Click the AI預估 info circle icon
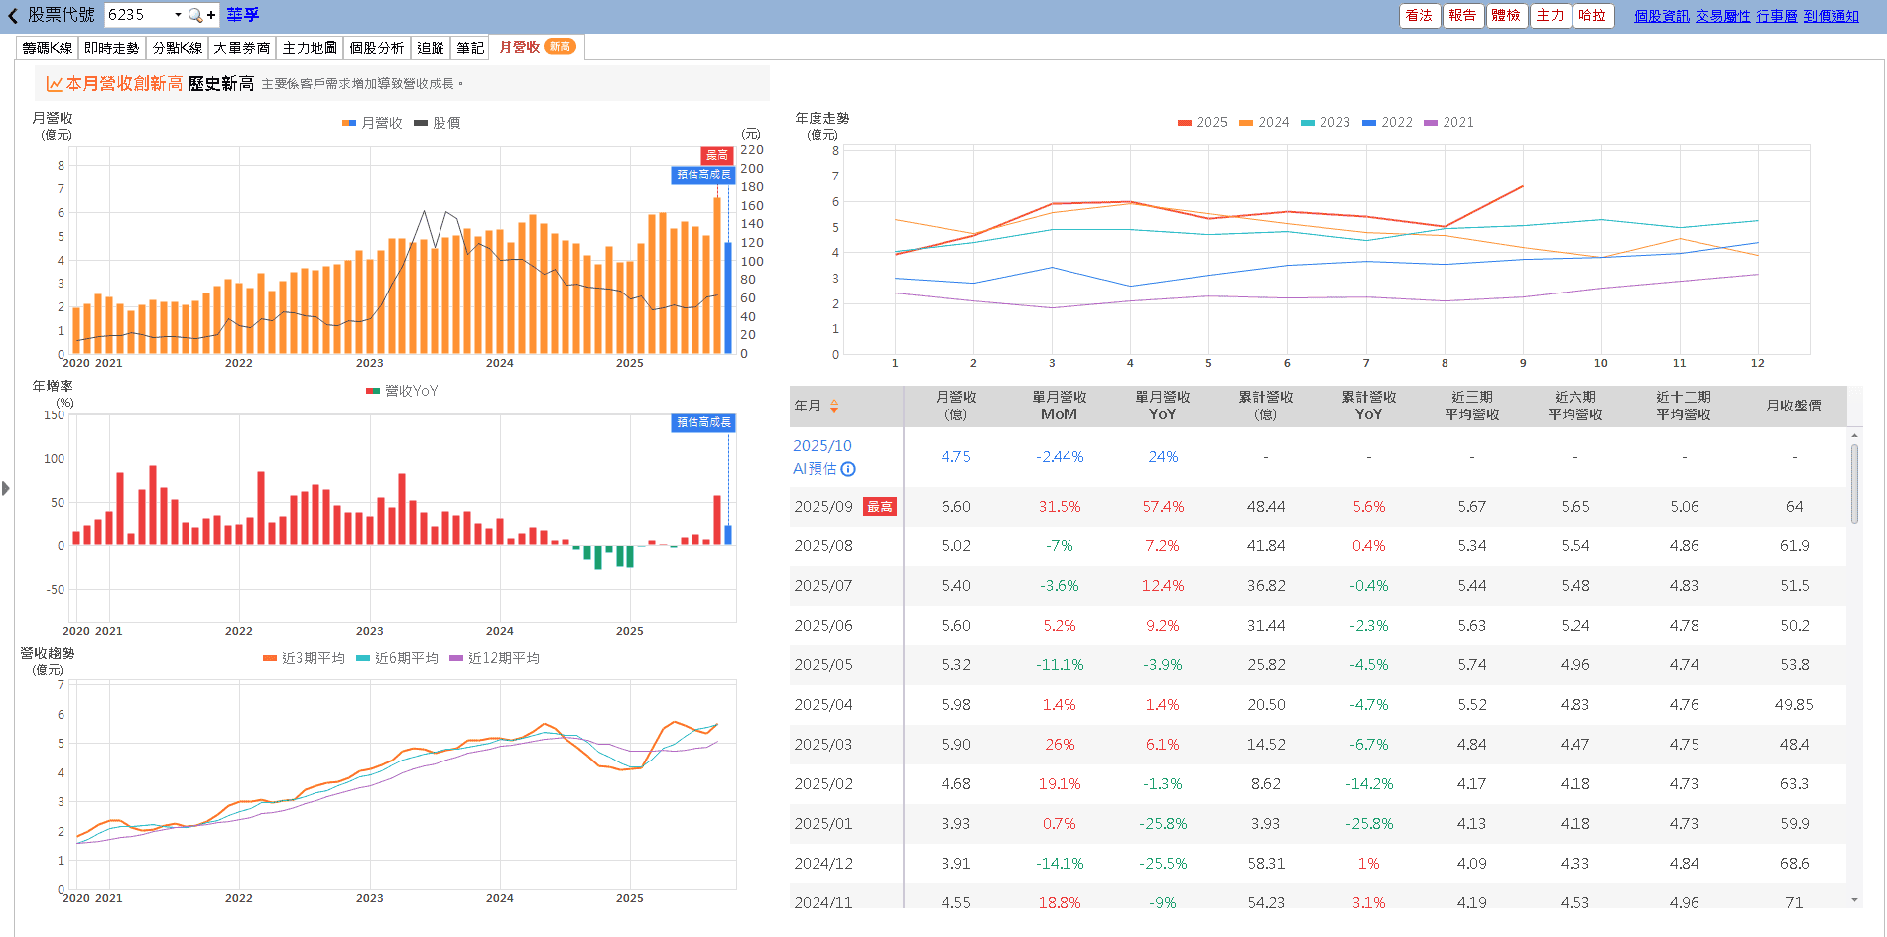 (x=848, y=469)
